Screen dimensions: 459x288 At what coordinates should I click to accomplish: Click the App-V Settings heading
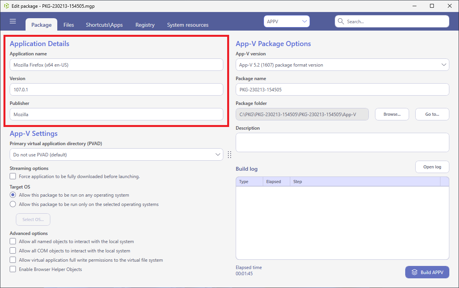coord(34,134)
